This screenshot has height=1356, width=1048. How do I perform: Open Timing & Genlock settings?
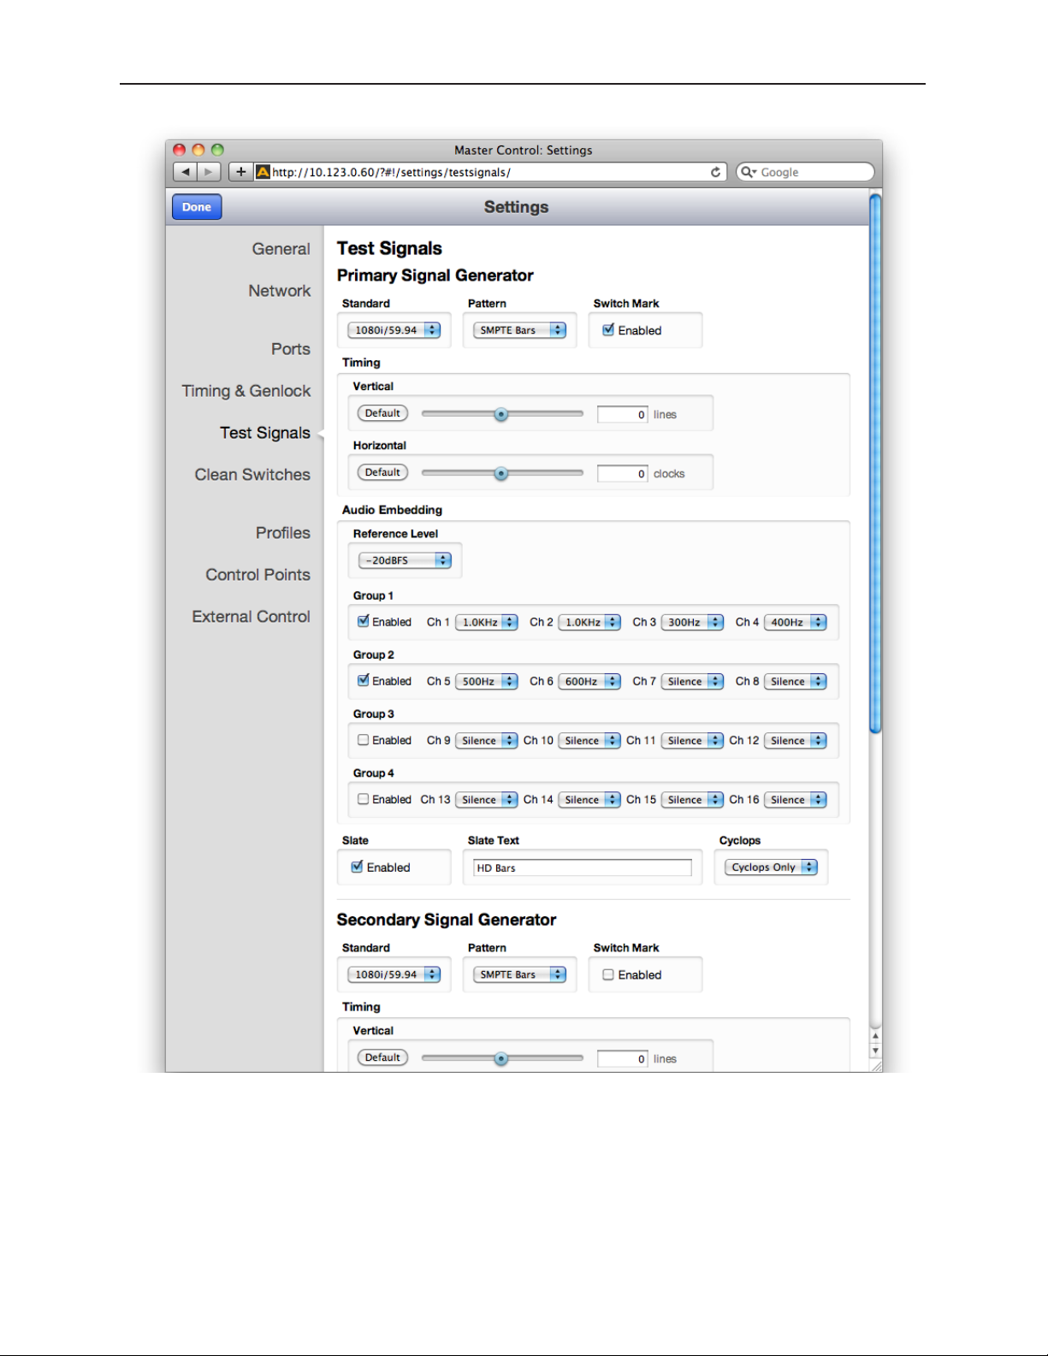coord(246,391)
